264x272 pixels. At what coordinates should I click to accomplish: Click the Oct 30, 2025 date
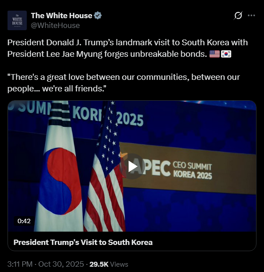(61, 264)
